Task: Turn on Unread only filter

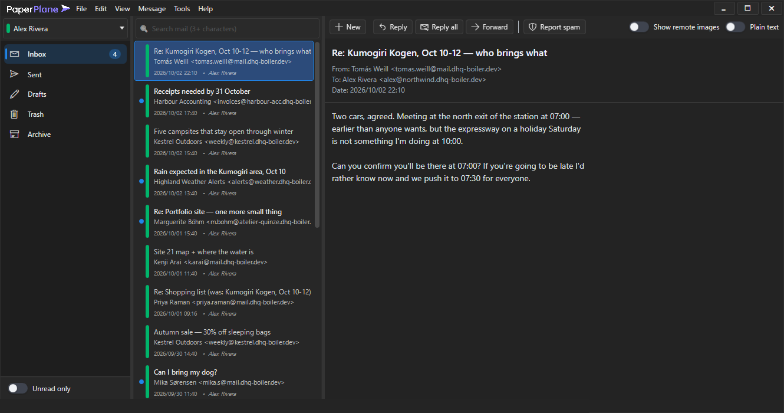Action: pyautogui.click(x=18, y=388)
